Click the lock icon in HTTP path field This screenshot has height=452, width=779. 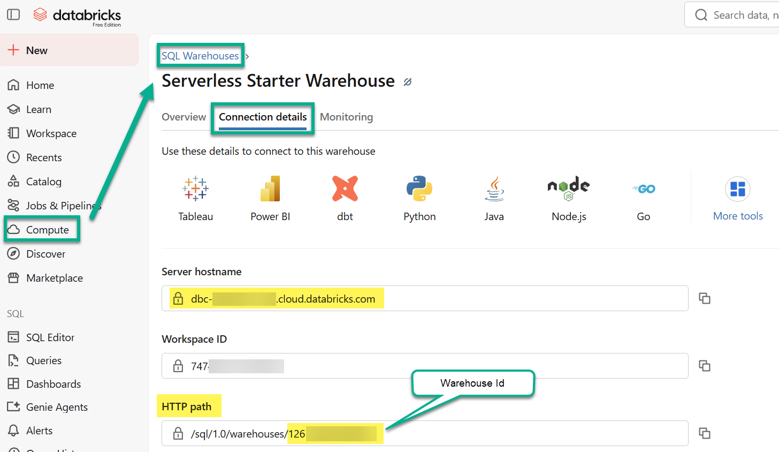coord(178,433)
